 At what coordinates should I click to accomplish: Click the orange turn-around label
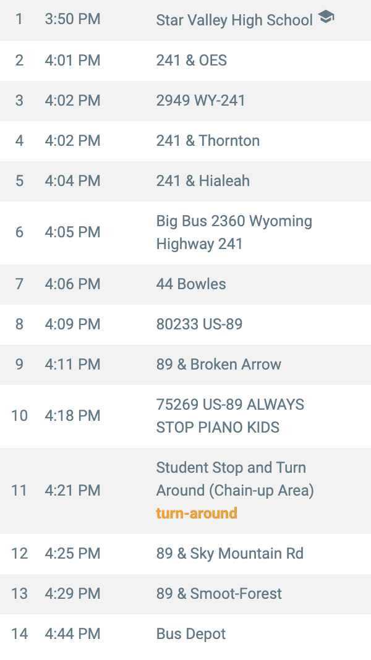click(197, 514)
